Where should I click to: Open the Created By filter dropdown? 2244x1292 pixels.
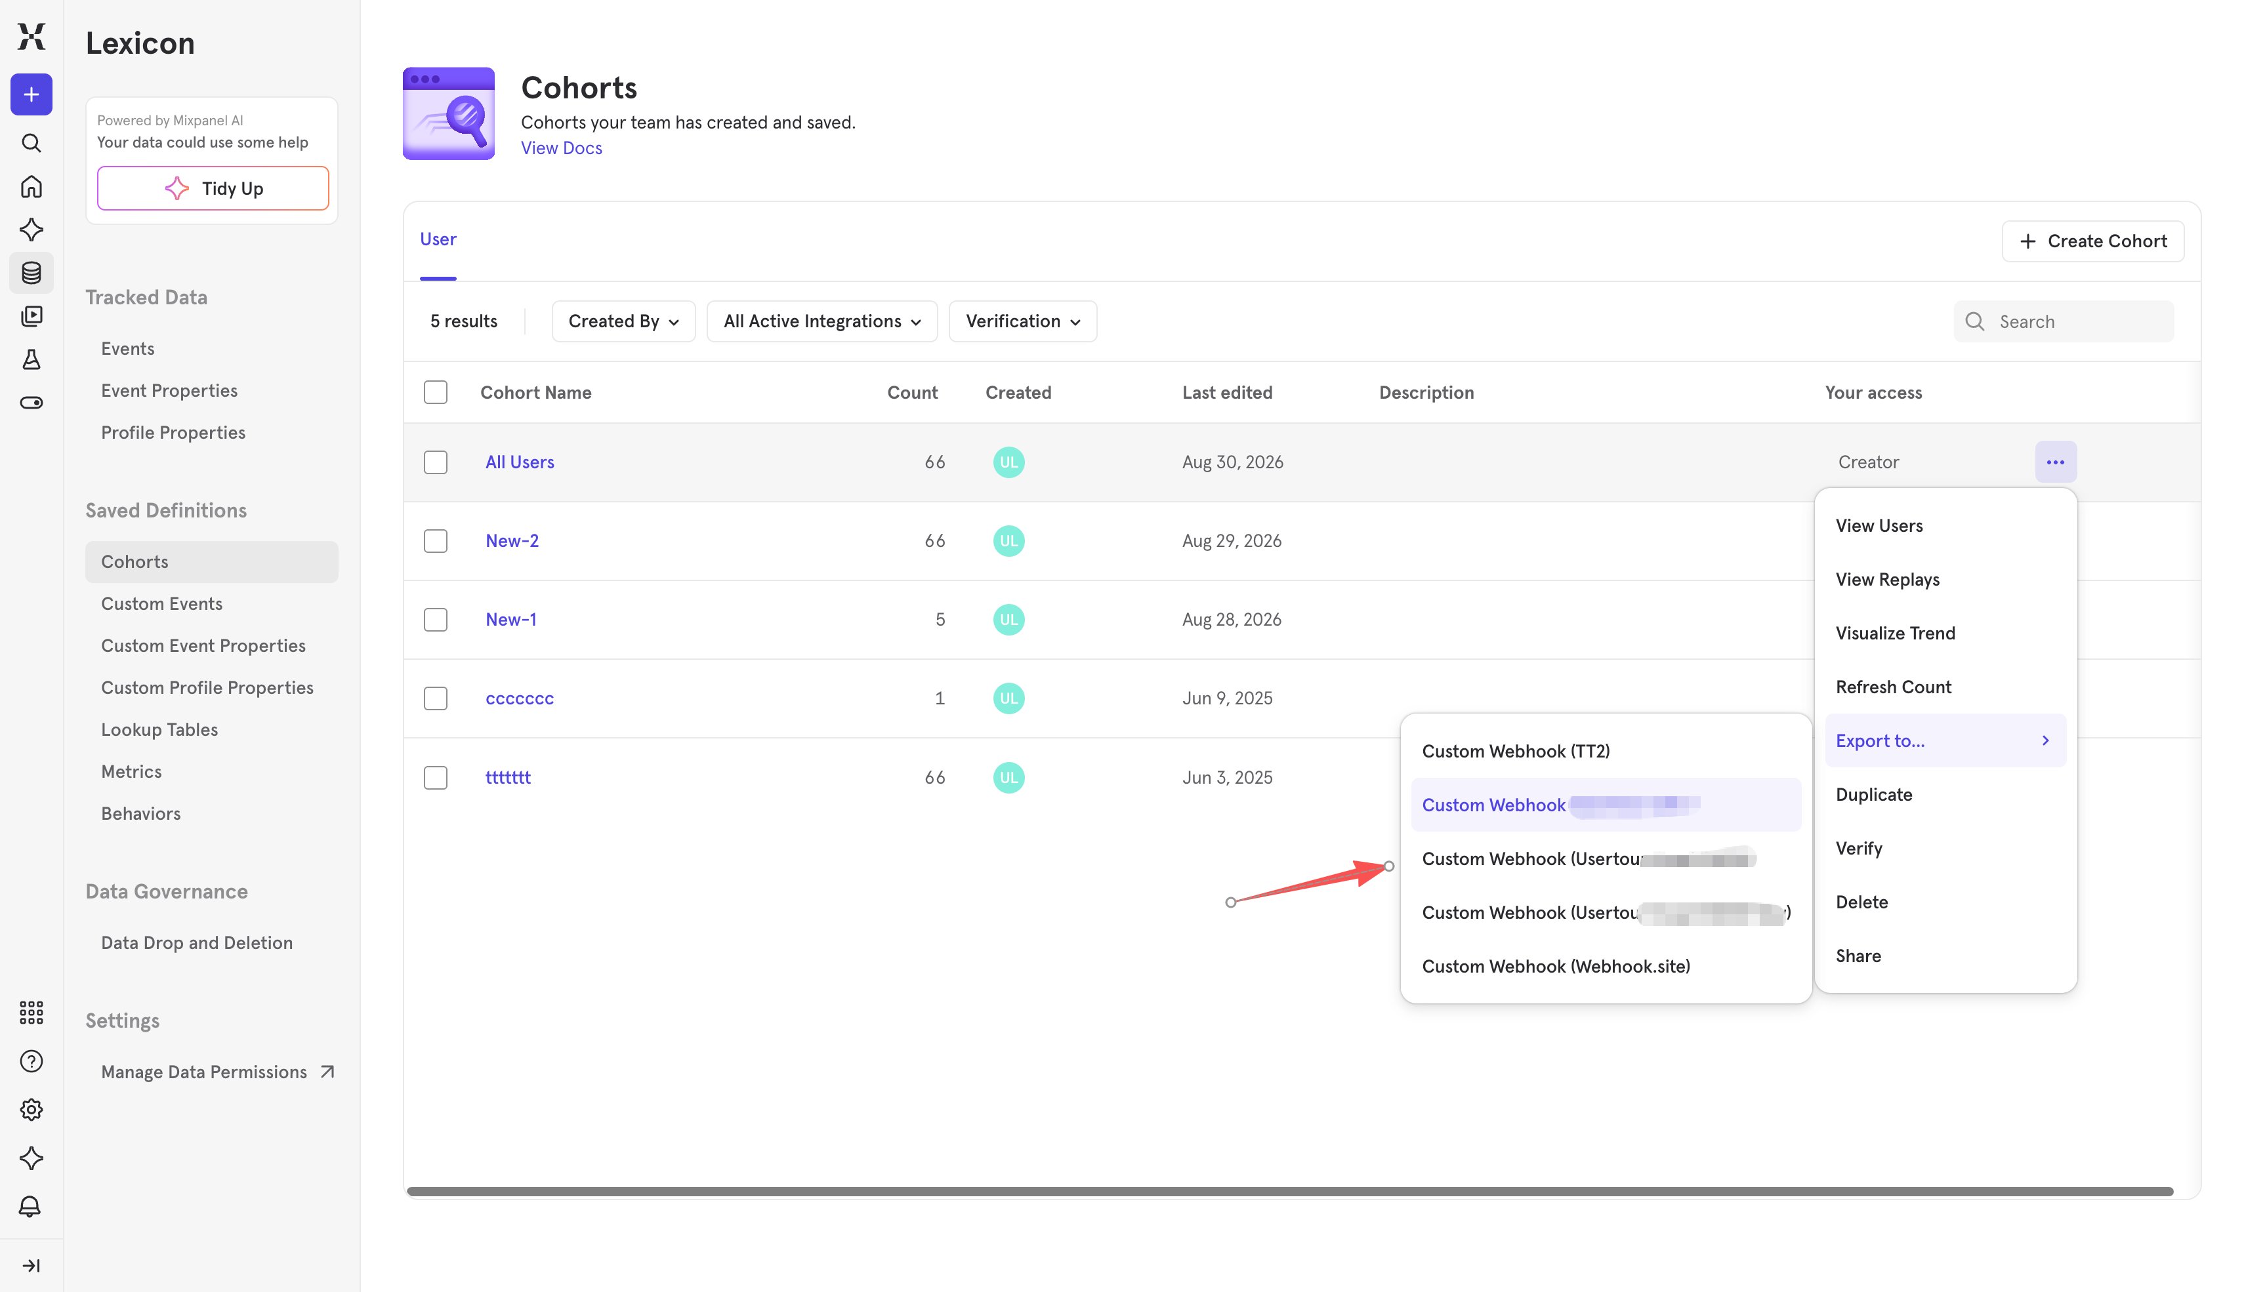click(x=623, y=321)
